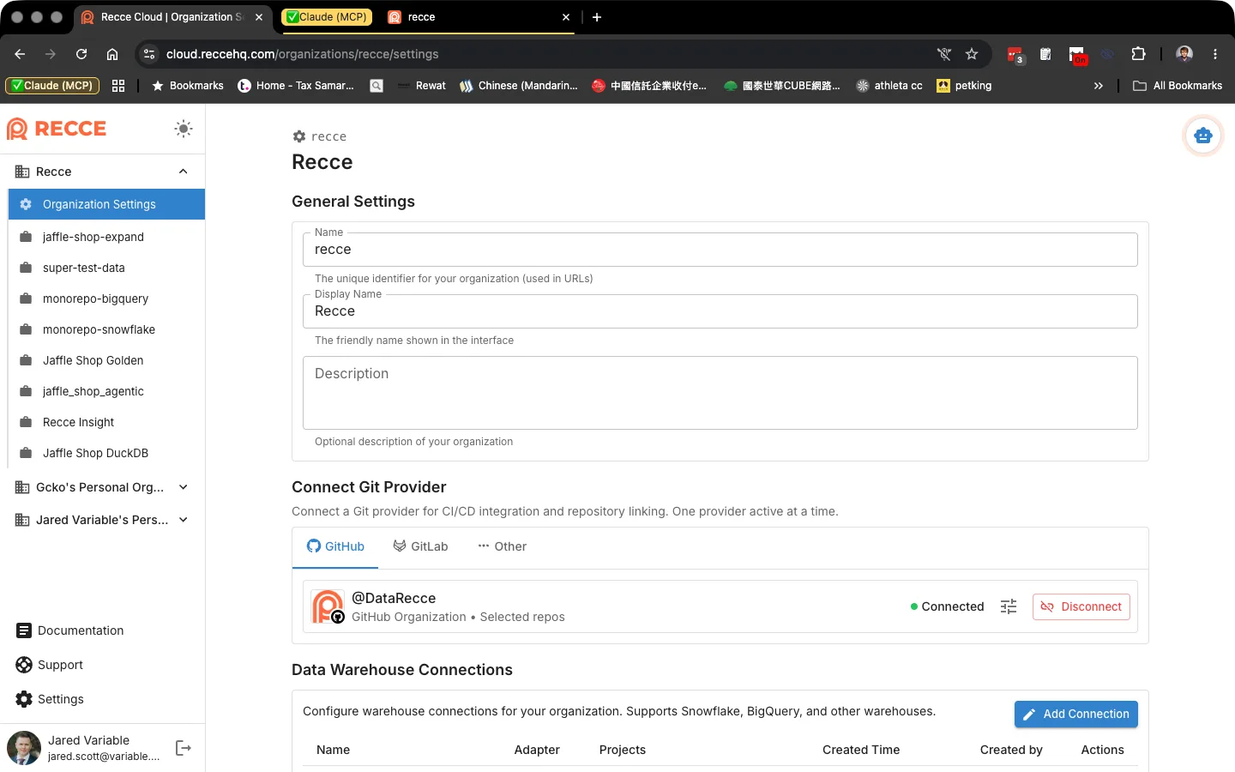Image resolution: width=1235 pixels, height=772 pixels.
Task: Click the browser forward arrow
Action: pos(51,54)
